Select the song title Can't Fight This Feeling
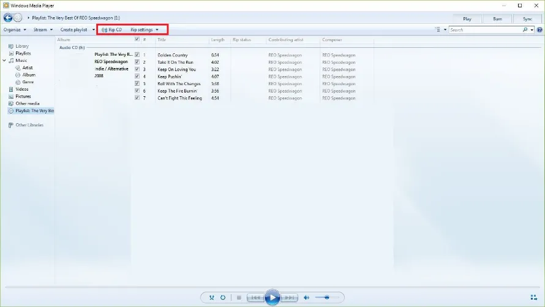The height and width of the screenshot is (307, 545). [x=179, y=98]
